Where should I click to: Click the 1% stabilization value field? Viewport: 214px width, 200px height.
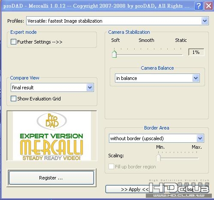pos(196,52)
